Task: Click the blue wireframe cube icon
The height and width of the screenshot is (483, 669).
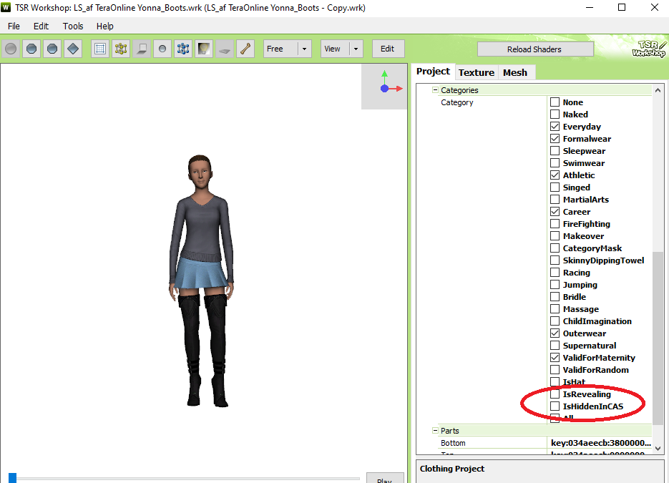Action: [183, 49]
